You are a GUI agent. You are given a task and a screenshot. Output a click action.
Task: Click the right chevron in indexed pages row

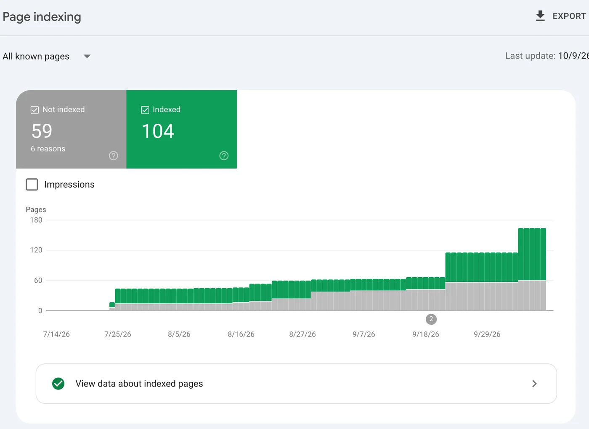[534, 384]
